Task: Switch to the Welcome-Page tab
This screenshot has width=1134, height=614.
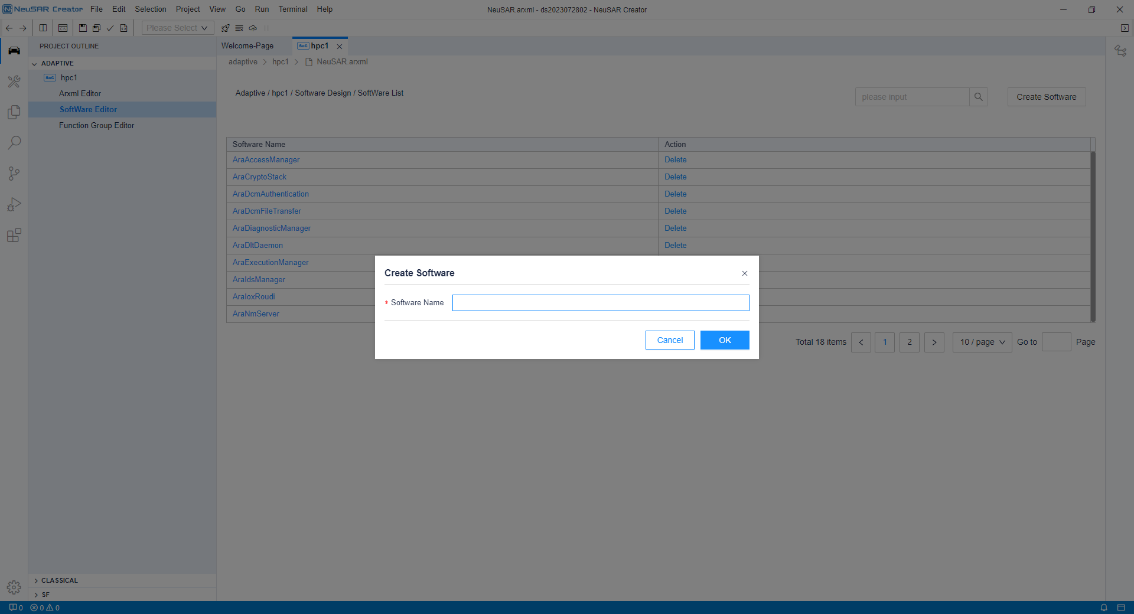Action: (x=247, y=46)
